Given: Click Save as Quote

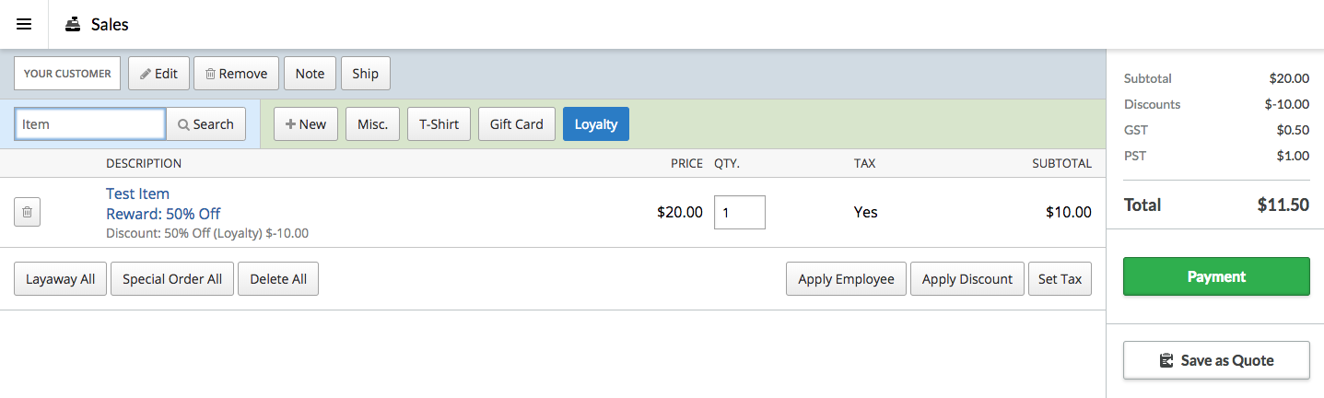Looking at the screenshot, I should coord(1216,360).
